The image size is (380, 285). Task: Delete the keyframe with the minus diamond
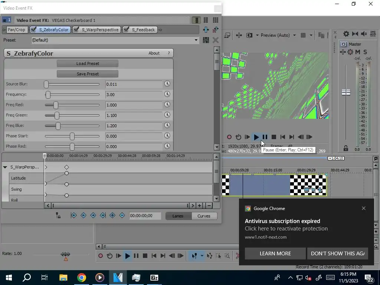(122, 215)
